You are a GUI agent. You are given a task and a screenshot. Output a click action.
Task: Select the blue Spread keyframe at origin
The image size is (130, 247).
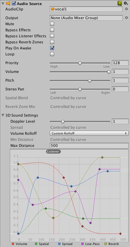point(18,234)
